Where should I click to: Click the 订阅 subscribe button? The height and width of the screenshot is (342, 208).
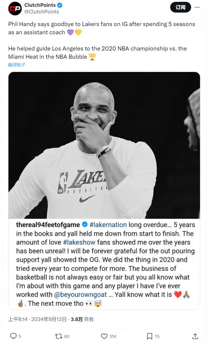pyautogui.click(x=181, y=7)
